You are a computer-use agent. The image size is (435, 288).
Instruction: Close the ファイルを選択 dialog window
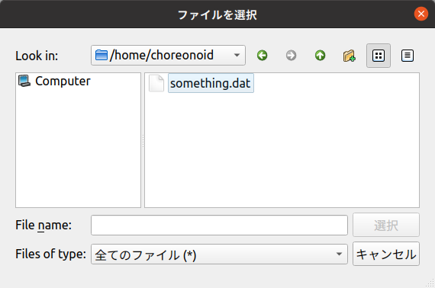(421, 14)
